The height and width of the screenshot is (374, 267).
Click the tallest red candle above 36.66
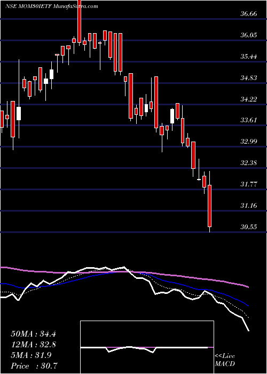(80, 21)
